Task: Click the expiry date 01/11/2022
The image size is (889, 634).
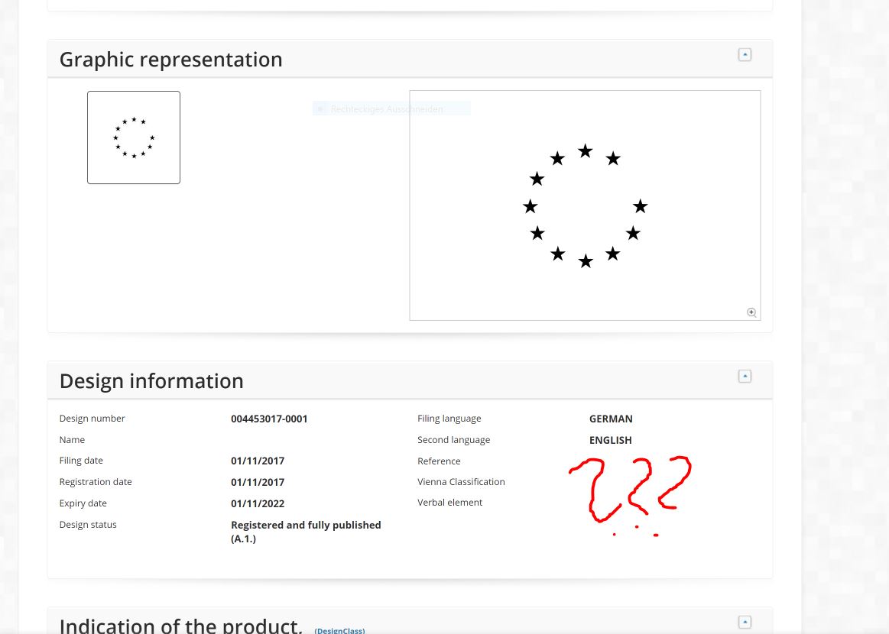Action: 258,503
